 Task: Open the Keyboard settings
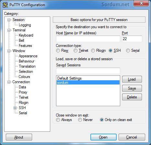[x=26, y=35]
